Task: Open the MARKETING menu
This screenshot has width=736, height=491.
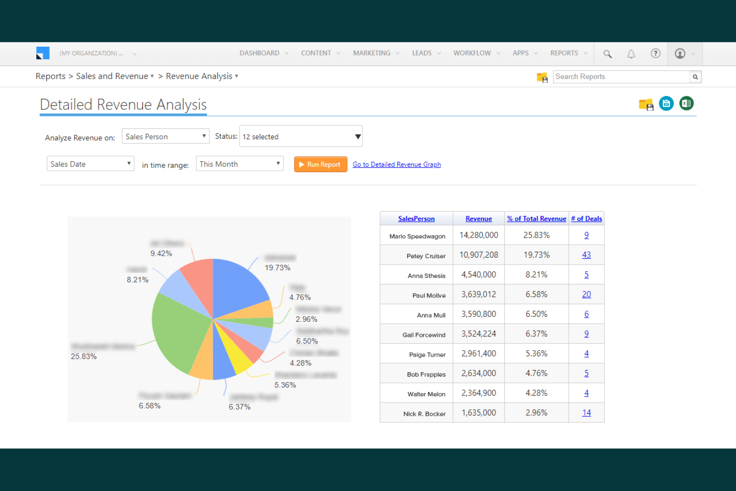Action: (371, 53)
